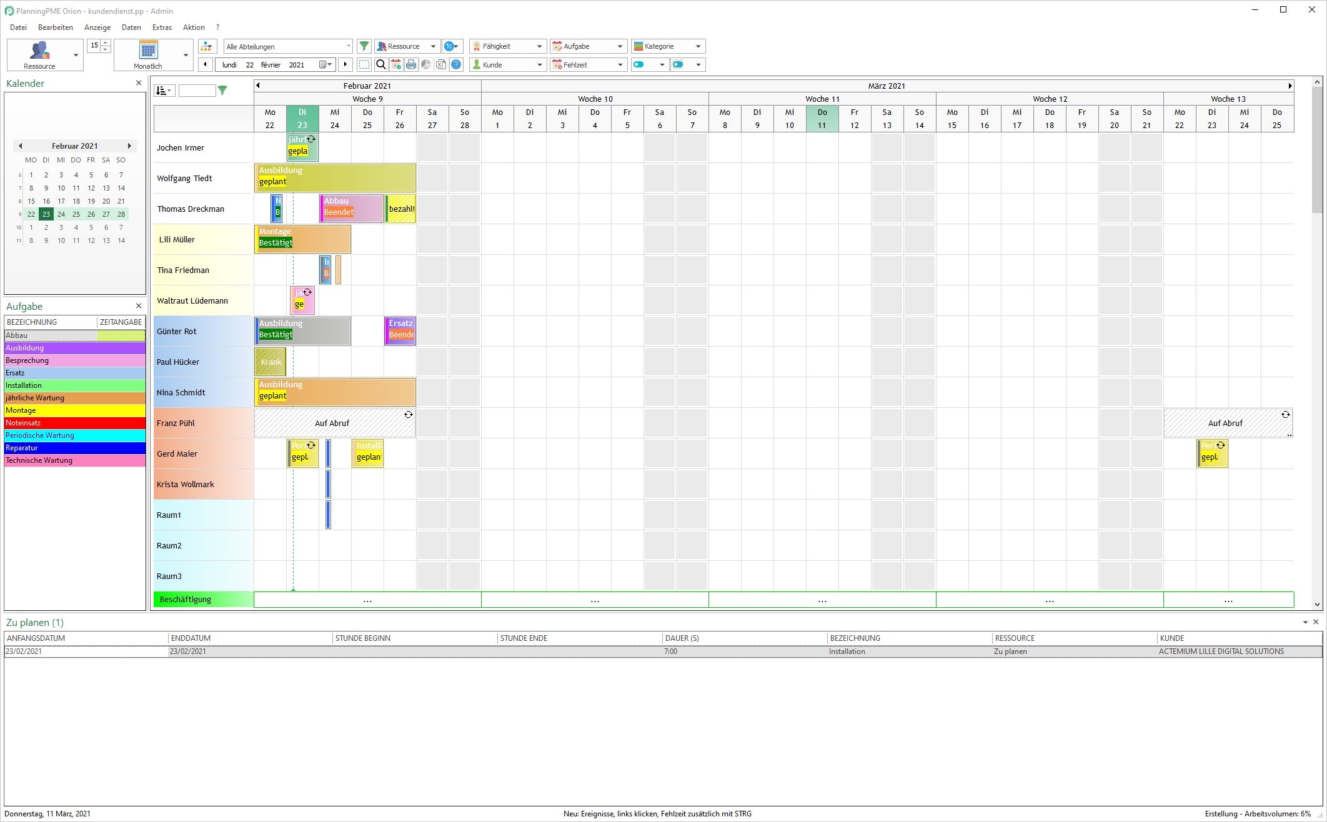Click recurrence icon on Franz Pühl's Auf Abruf
This screenshot has height=822, width=1327.
pyautogui.click(x=408, y=415)
